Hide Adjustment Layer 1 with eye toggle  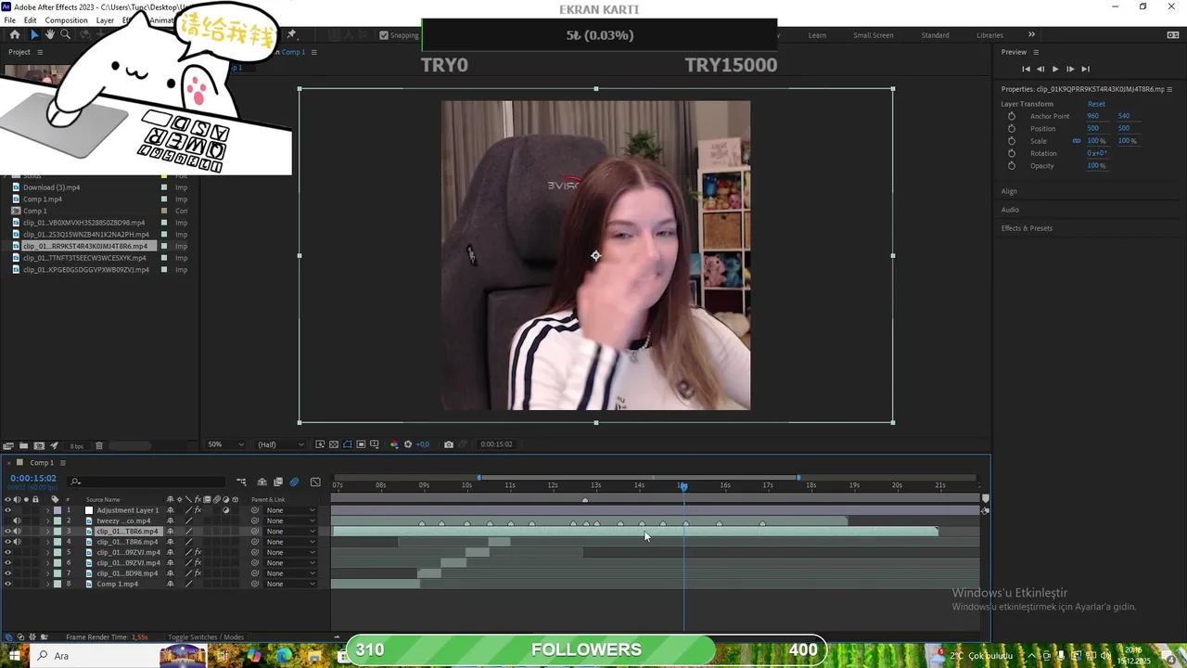[x=8, y=510]
